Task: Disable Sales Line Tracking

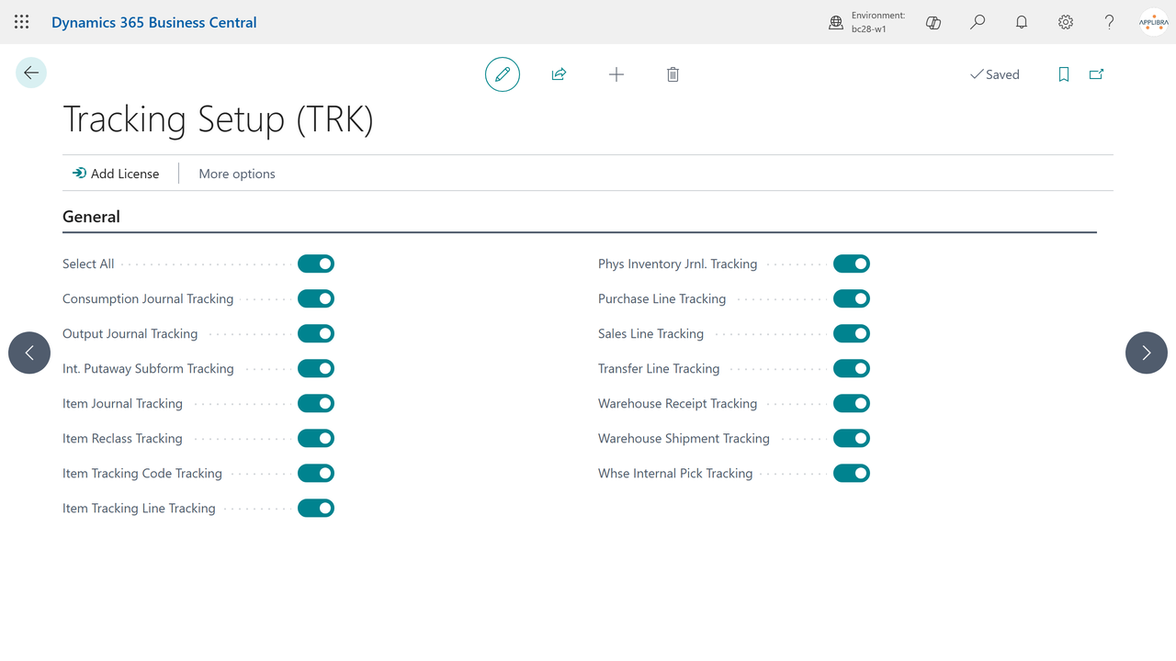Action: pyautogui.click(x=852, y=334)
